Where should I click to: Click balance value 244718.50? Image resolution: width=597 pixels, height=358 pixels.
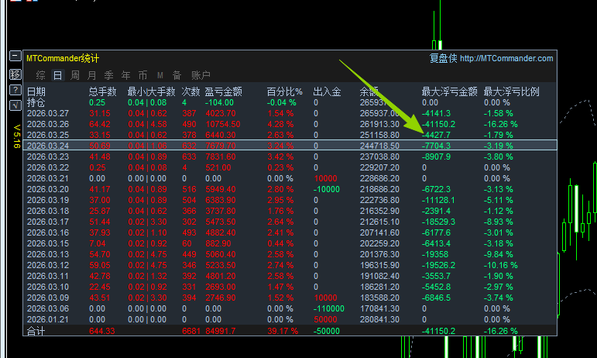(379, 146)
